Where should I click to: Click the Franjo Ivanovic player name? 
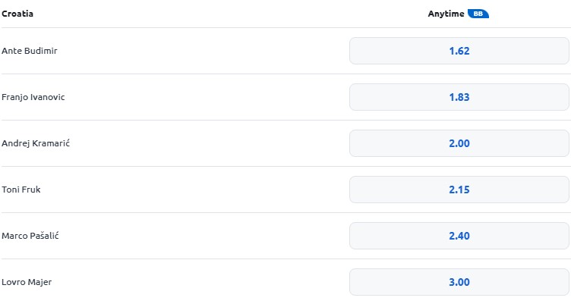click(x=33, y=97)
